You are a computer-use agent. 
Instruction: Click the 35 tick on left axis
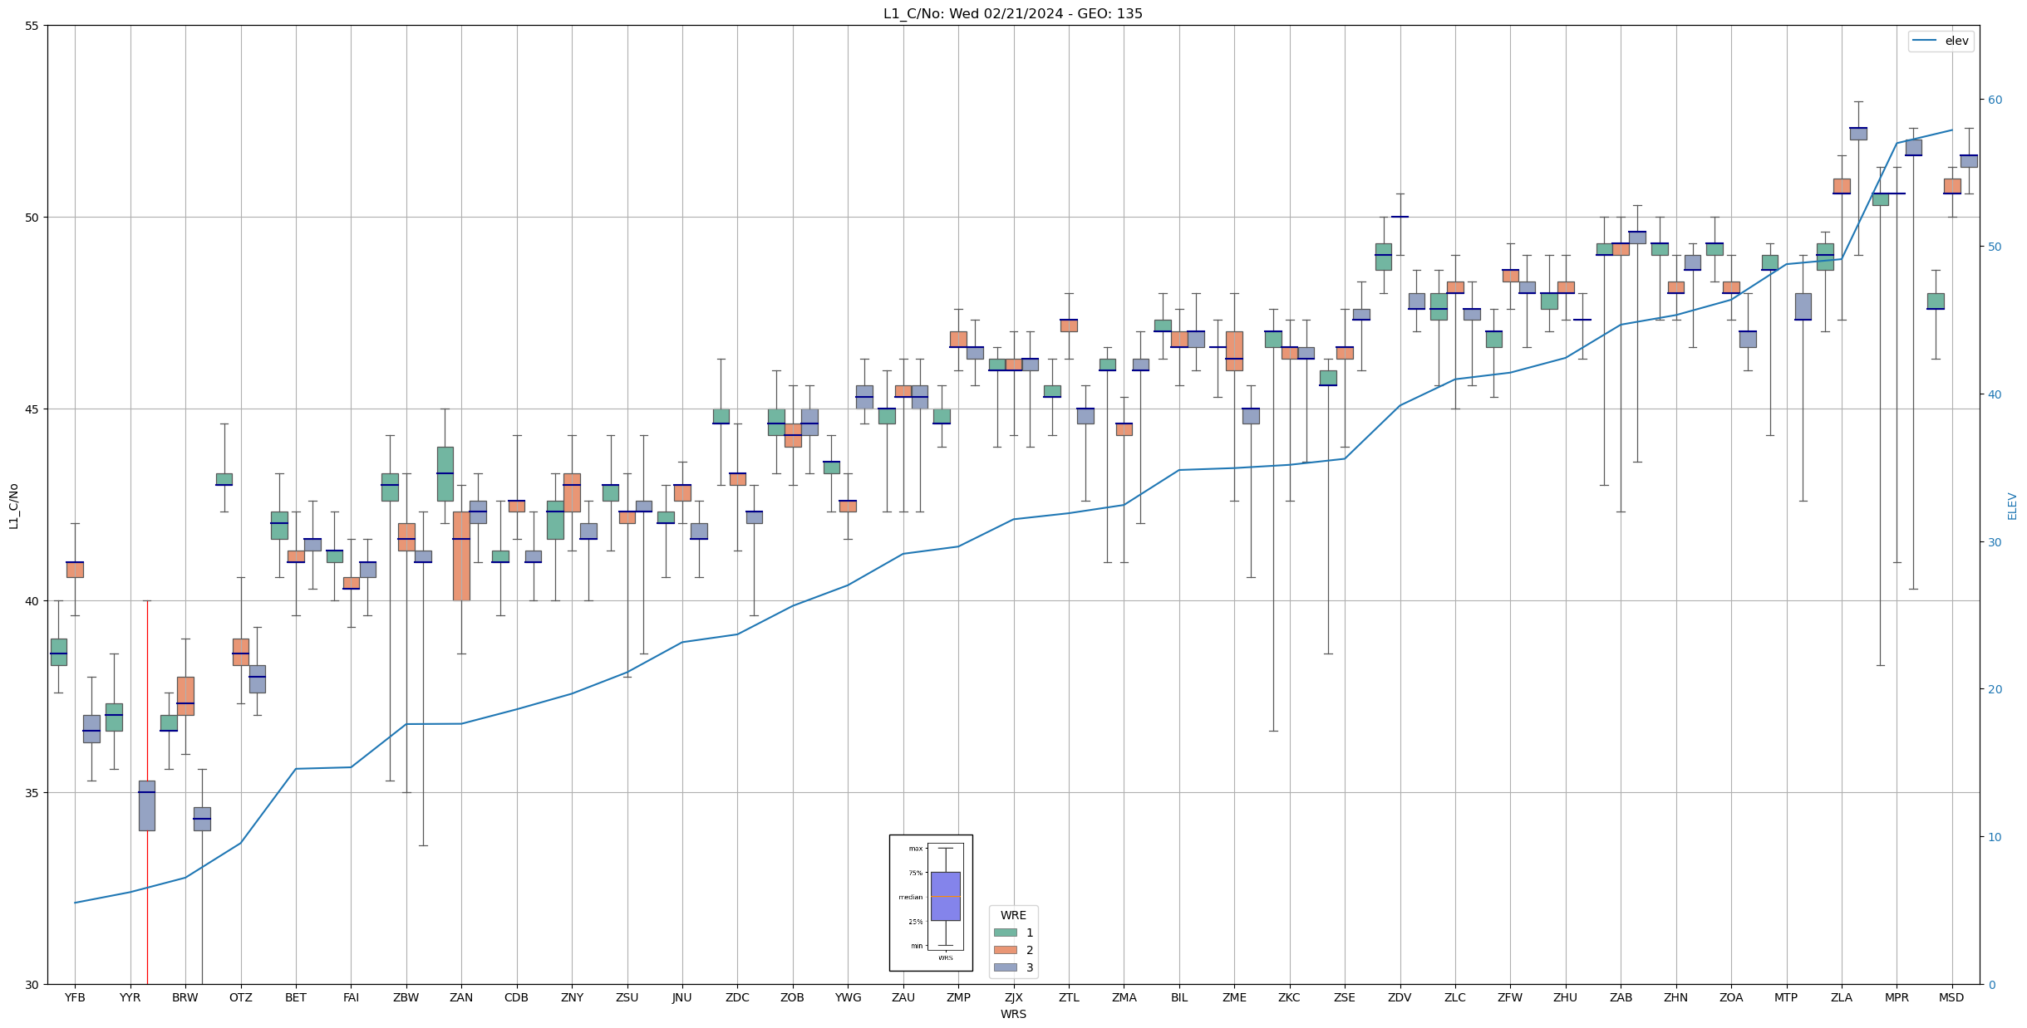tap(32, 793)
